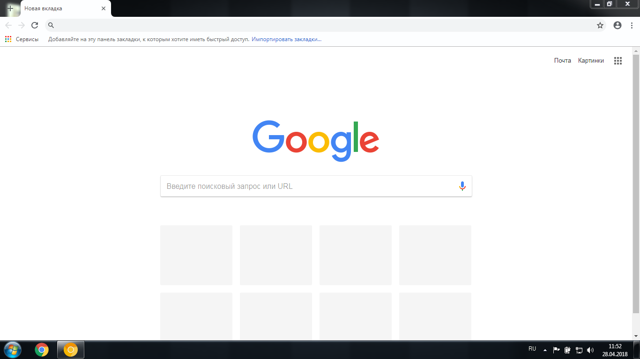Focus the Google search input box
640x359 pixels.
point(316,186)
